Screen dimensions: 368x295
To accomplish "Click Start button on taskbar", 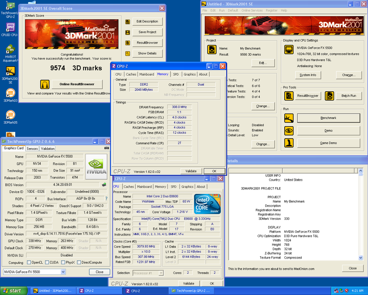I will pyautogui.click(x=14, y=291).
